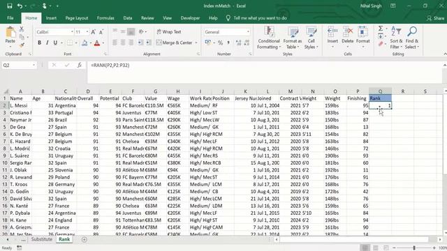Open the Font size dropdown
The width and height of the screenshot is (447, 251).
pos(87,32)
